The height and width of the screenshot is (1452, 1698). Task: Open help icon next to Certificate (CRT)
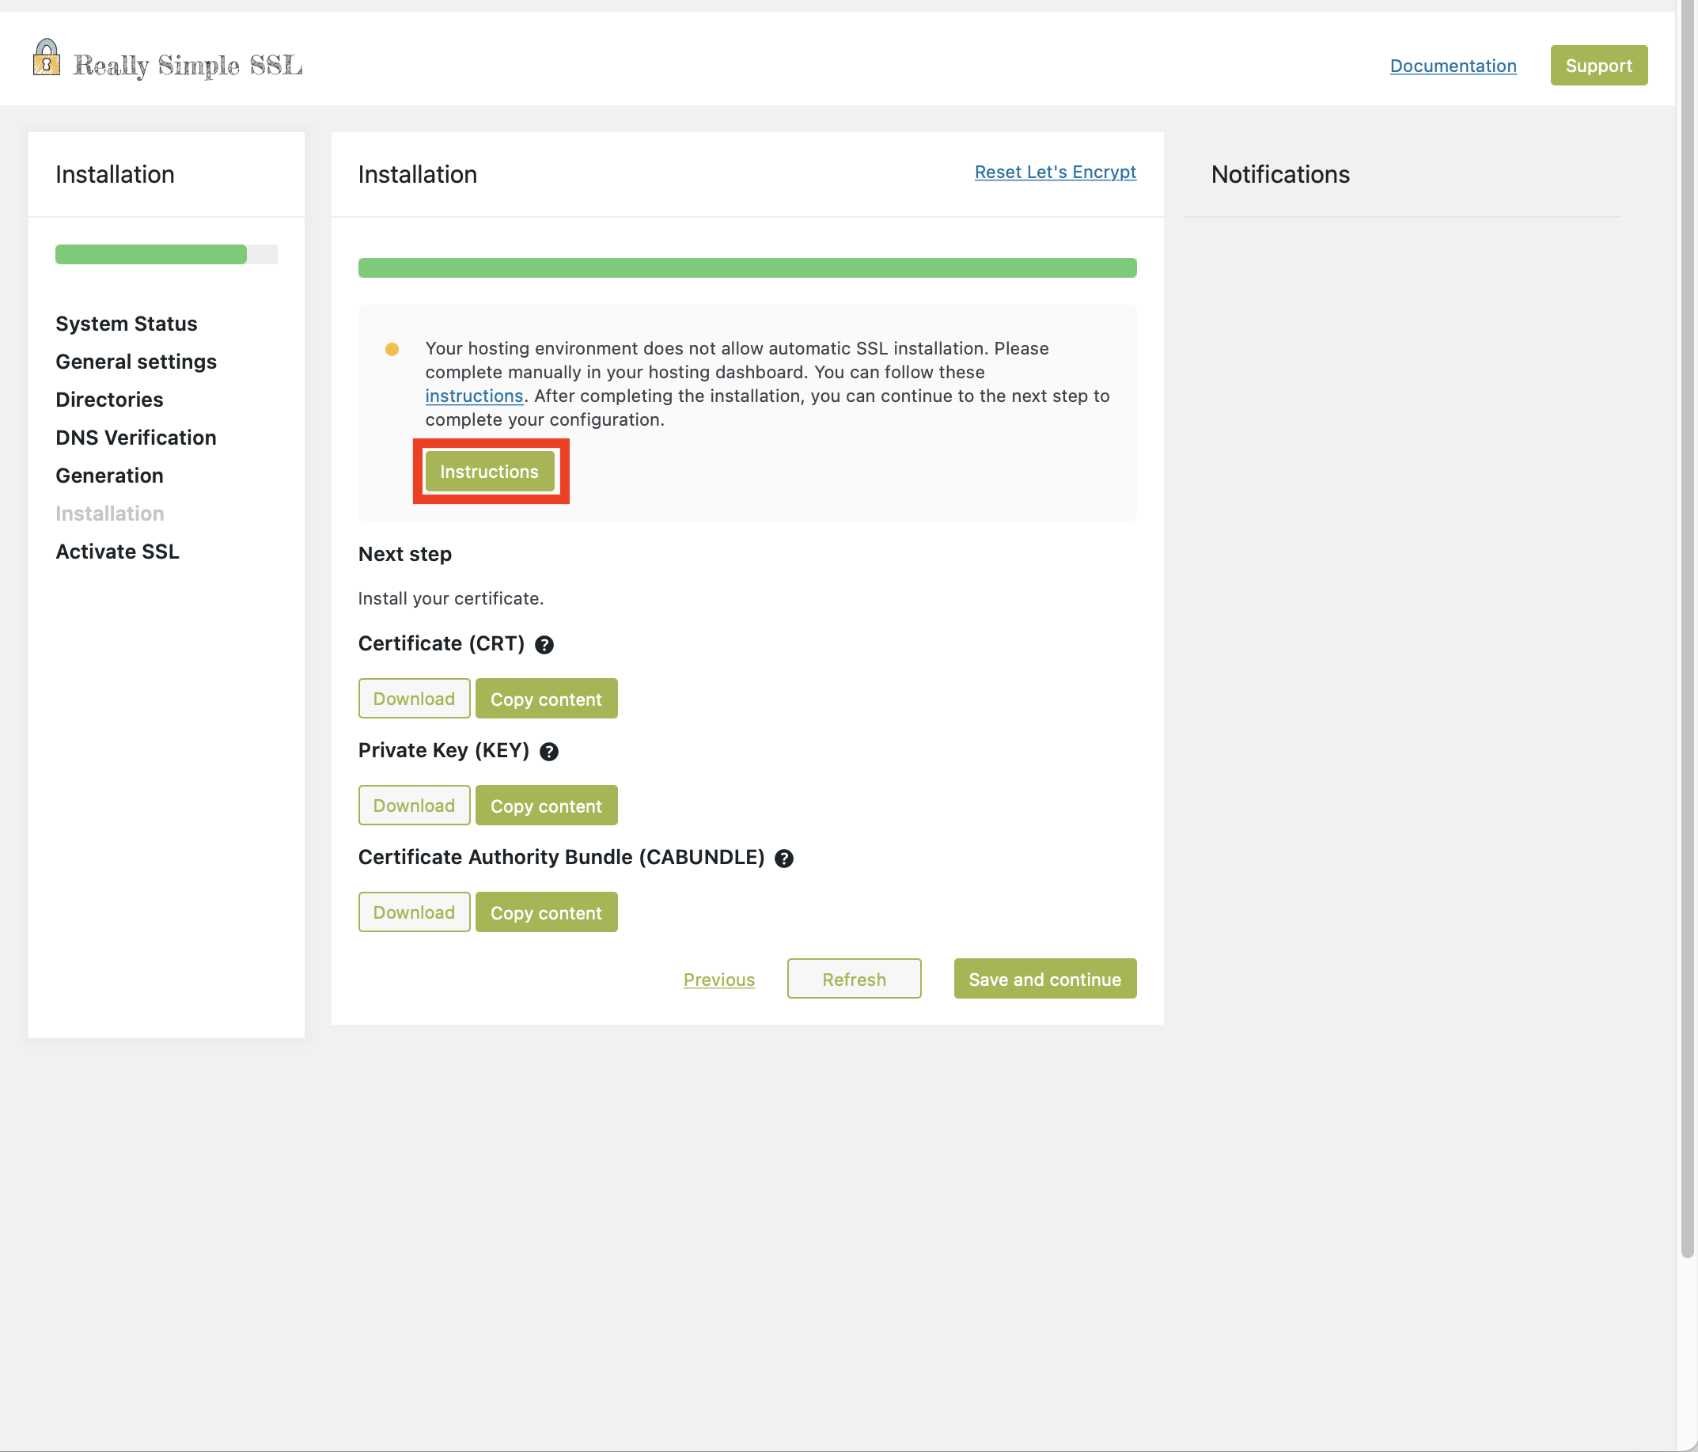pos(544,645)
